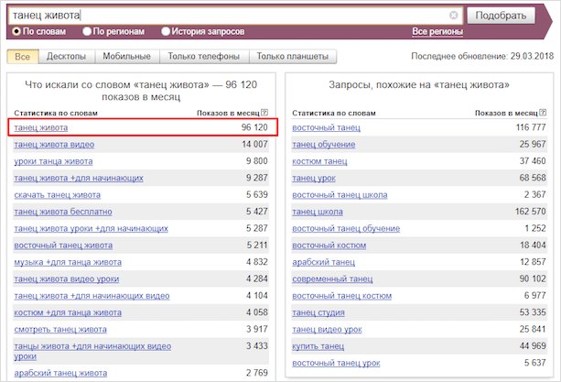Viewport: 561px width, 382px height.
Task: Select the 'История запросов' radio button
Action: click(x=166, y=31)
